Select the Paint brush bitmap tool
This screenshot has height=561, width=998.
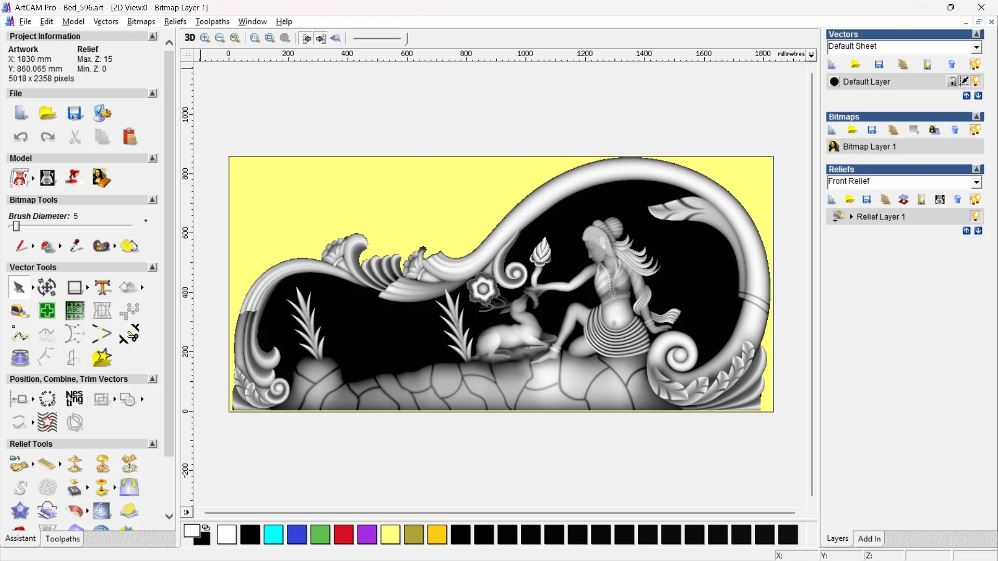pyautogui.click(x=20, y=246)
